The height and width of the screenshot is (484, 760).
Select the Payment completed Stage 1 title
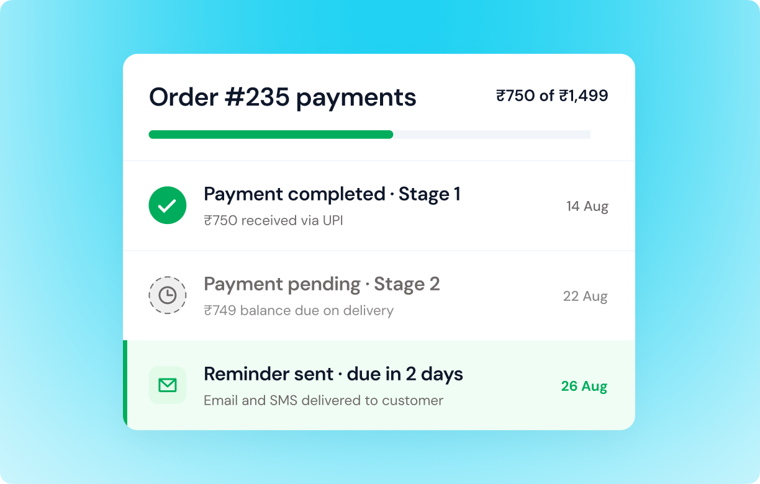coord(332,194)
